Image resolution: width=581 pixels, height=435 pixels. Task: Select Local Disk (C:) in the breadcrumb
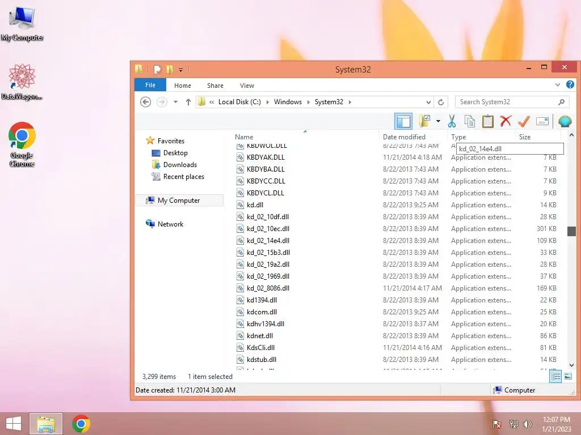click(239, 102)
